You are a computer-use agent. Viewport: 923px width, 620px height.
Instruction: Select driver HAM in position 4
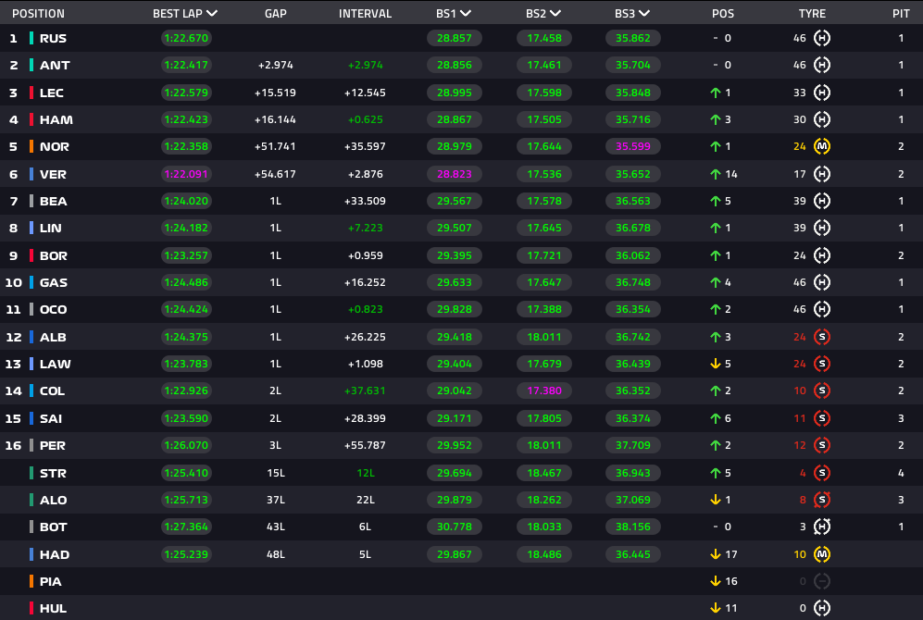coord(56,120)
